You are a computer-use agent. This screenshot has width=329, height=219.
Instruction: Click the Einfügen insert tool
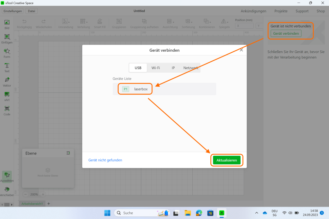7,39
